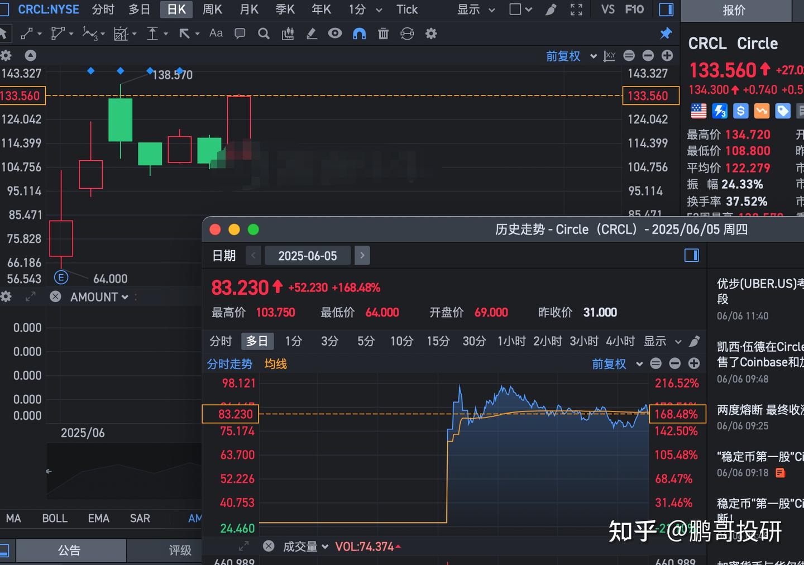Screen dimensions: 804x565
Task: Open the 成交量 indicator dropdown
Action: click(x=305, y=547)
